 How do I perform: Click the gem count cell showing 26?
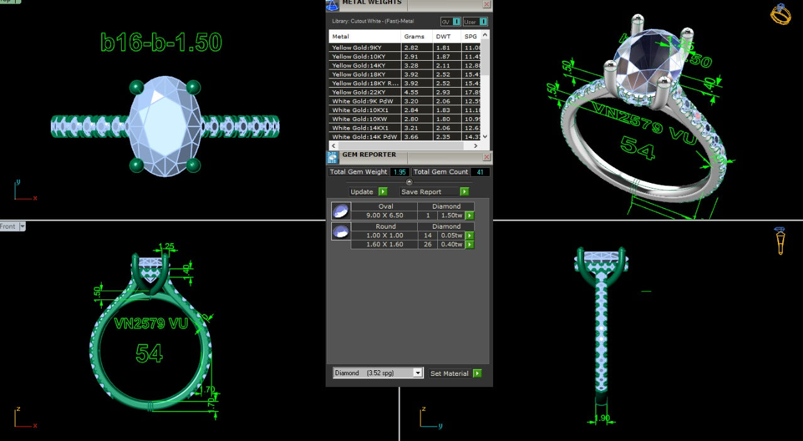pyautogui.click(x=428, y=244)
